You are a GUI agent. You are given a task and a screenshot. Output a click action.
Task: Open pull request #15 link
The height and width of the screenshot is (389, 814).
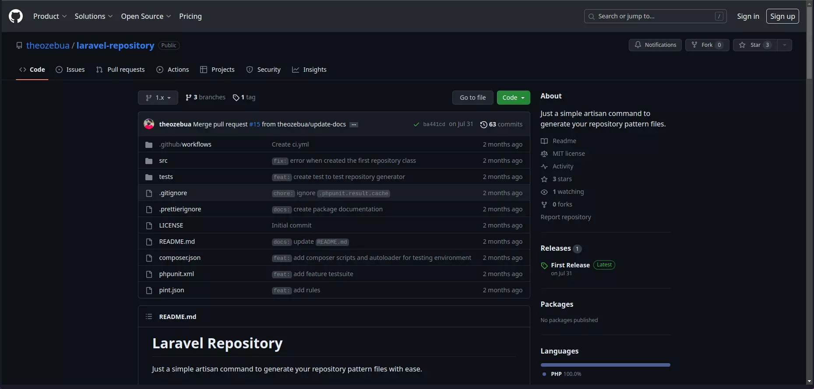pyautogui.click(x=255, y=124)
